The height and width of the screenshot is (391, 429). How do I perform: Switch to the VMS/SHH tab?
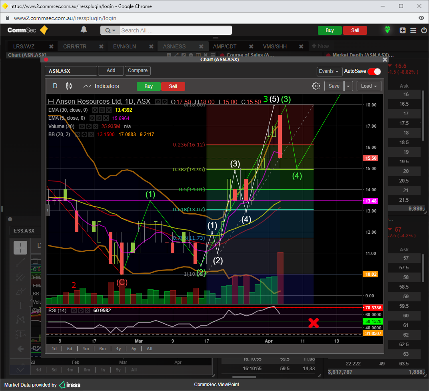(x=275, y=46)
